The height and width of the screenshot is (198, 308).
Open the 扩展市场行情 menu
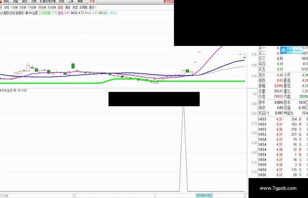pyautogui.click(x=48, y=1)
